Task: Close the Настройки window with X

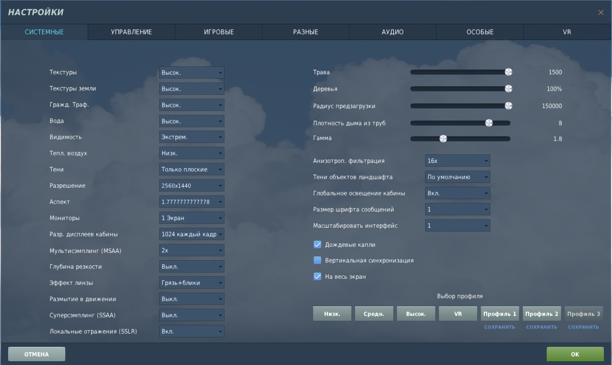Action: (x=601, y=12)
